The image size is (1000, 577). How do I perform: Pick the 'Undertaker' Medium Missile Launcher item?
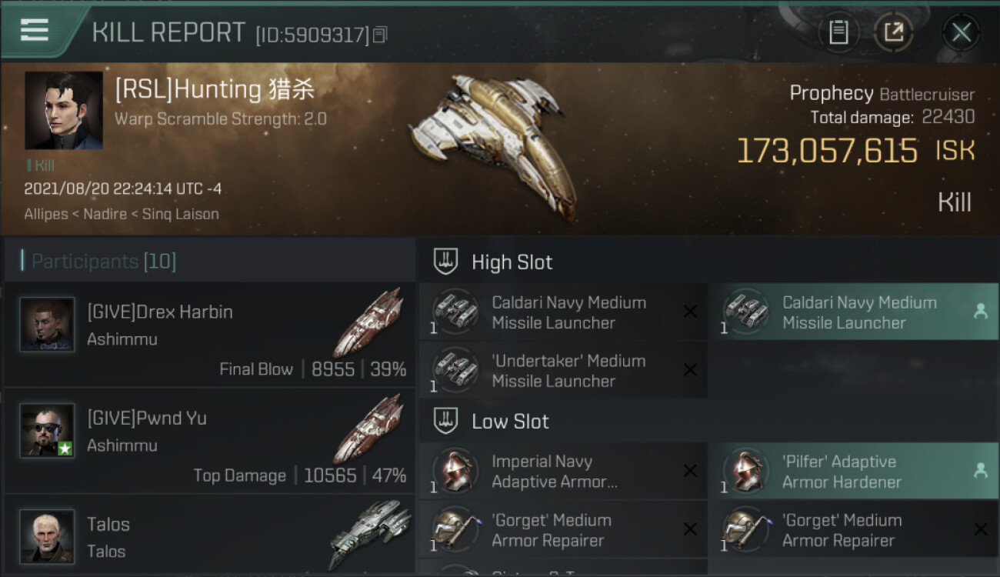(x=563, y=370)
